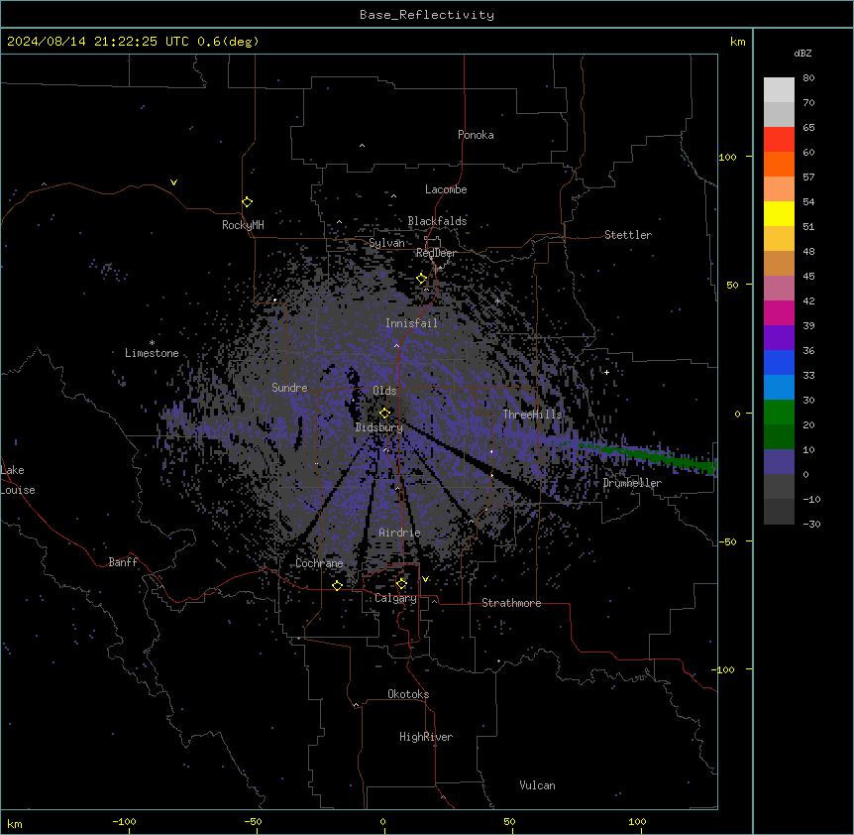Click the Sylvan label
854x835 pixels.
tap(386, 243)
